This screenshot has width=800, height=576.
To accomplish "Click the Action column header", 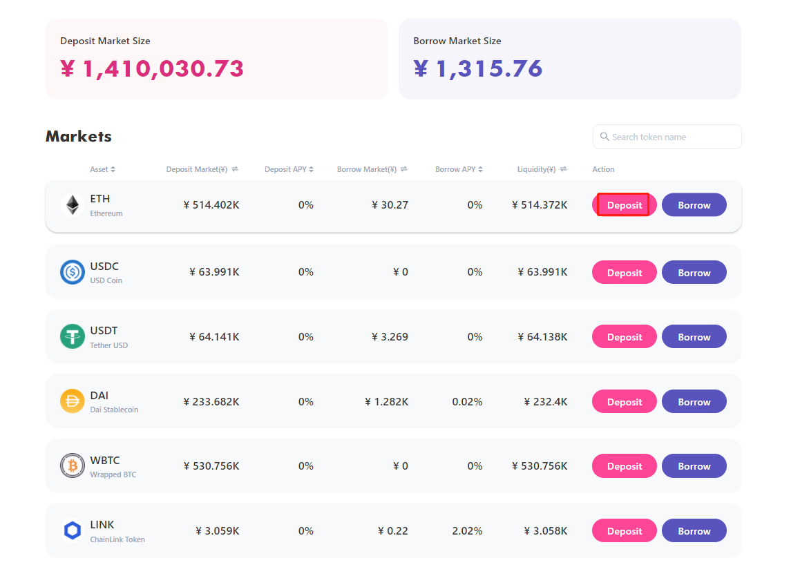I will point(603,169).
